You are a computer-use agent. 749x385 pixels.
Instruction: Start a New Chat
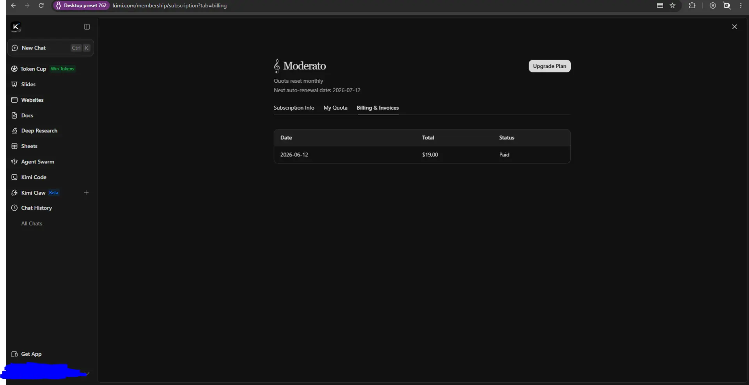pyautogui.click(x=51, y=48)
